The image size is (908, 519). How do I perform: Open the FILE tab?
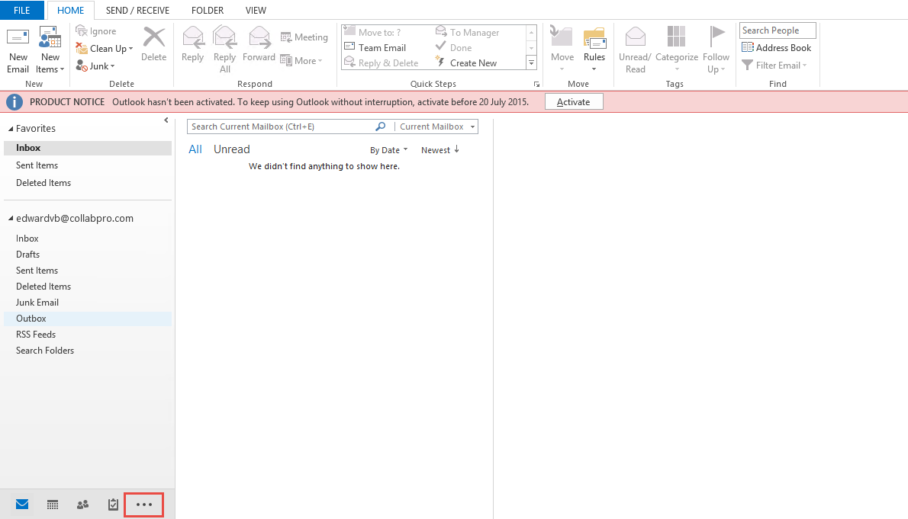pyautogui.click(x=22, y=10)
